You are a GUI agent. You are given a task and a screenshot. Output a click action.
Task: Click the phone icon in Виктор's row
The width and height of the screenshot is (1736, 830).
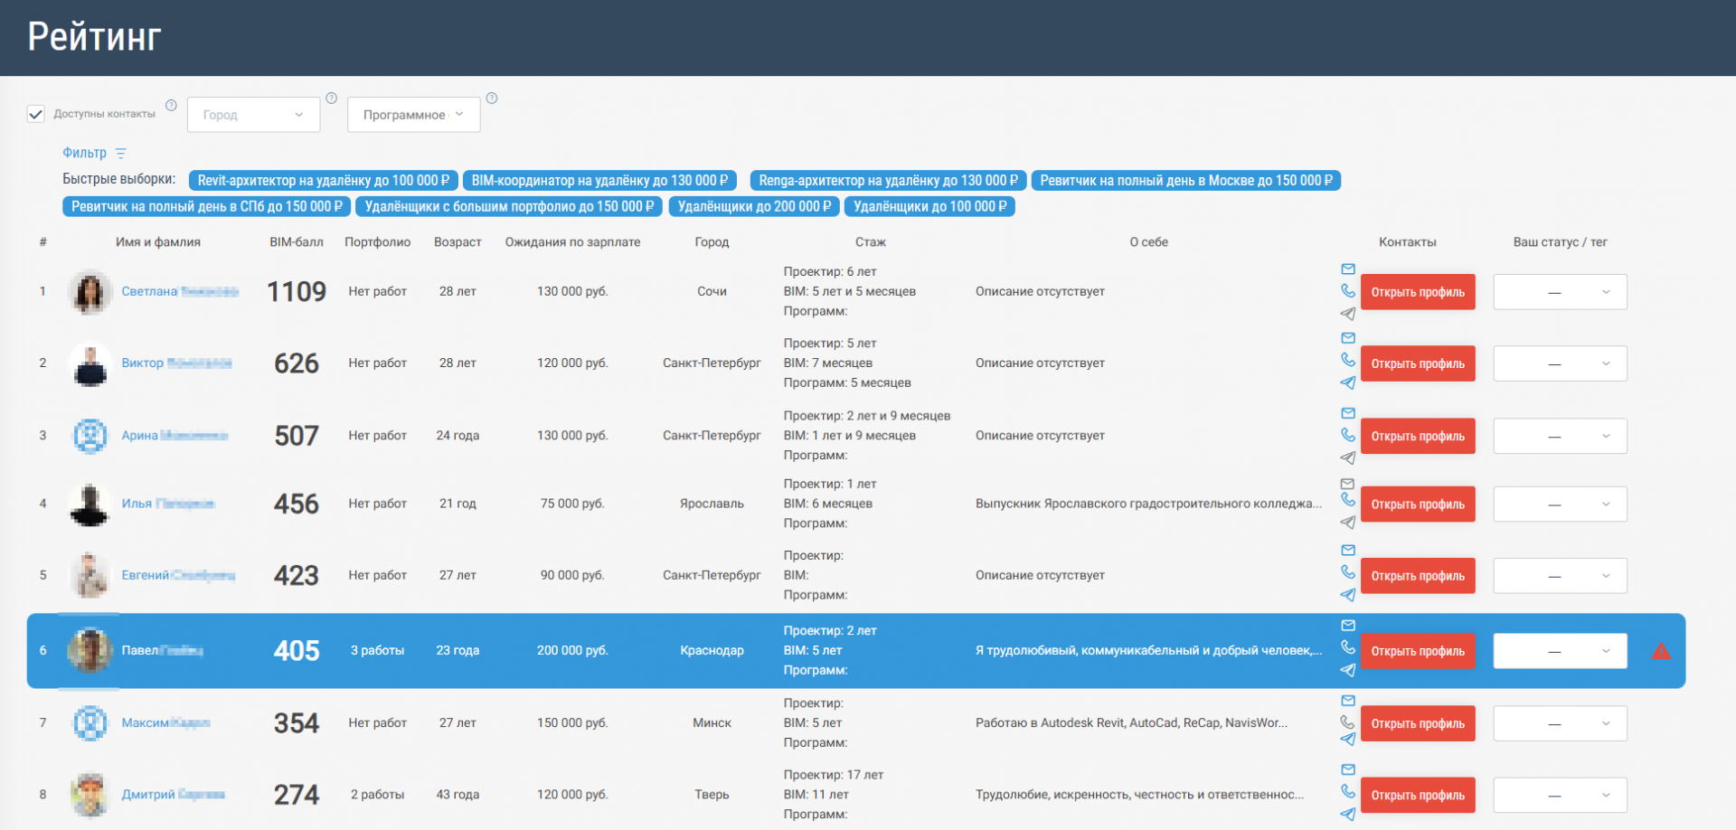1347,360
